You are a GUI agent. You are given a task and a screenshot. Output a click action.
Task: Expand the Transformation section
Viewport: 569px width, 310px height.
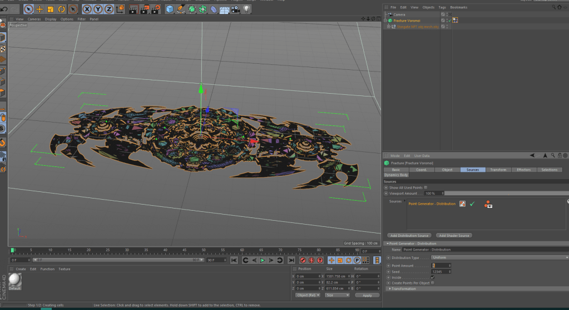(403, 288)
